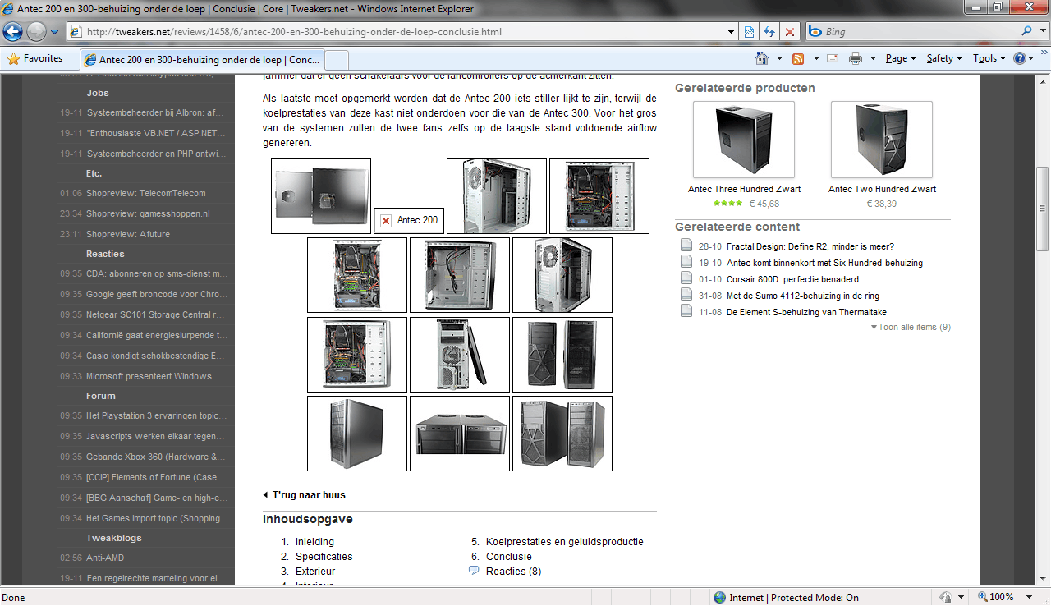The width and height of the screenshot is (1051, 606).
Task: Open the dropdown arrow beside the status bar padlock
Action: 961,598
